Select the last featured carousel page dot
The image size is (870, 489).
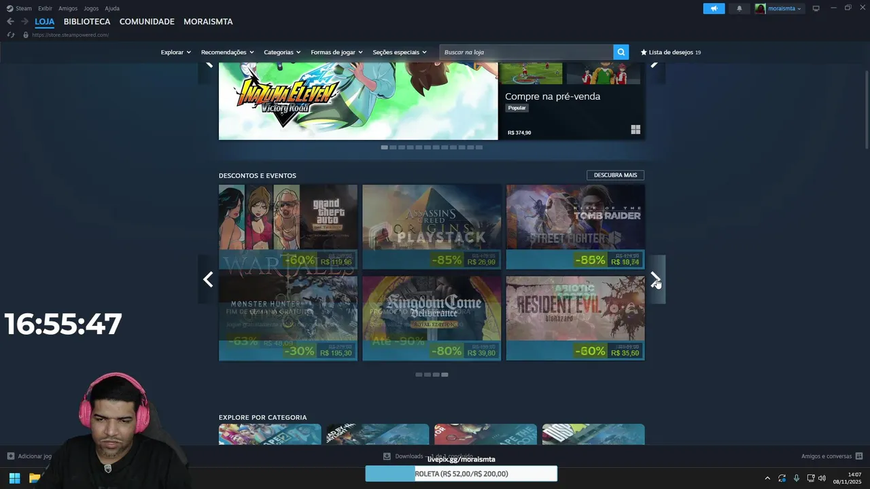tap(479, 147)
